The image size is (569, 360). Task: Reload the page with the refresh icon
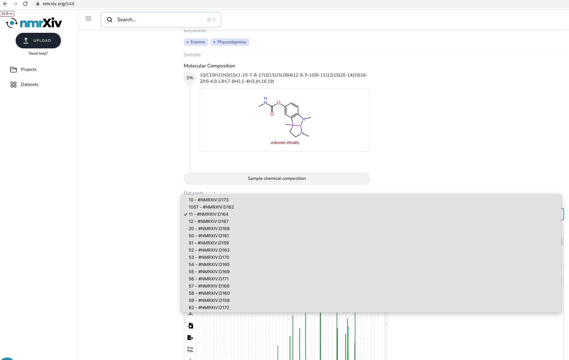[25, 4]
